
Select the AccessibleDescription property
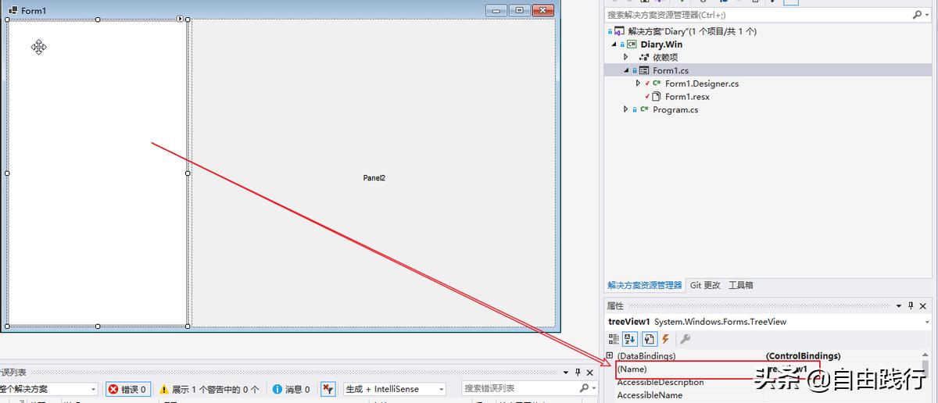661,383
